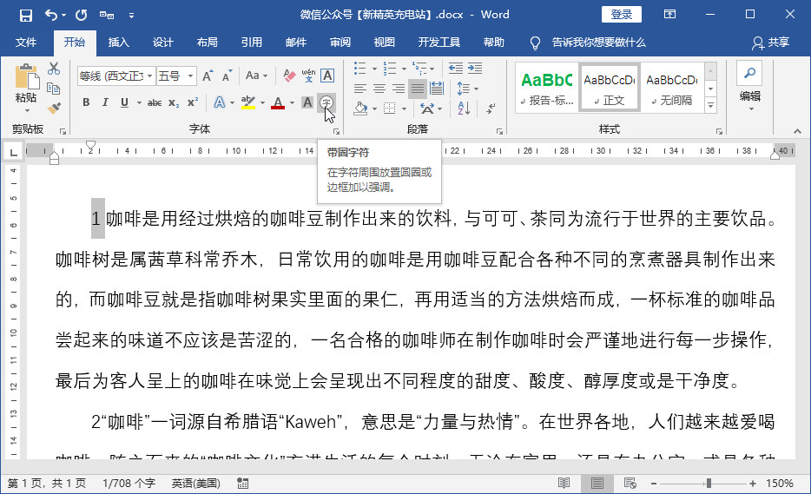This screenshot has width=811, height=494.
Task: Click the macro recording icon in status bar
Action: click(242, 483)
